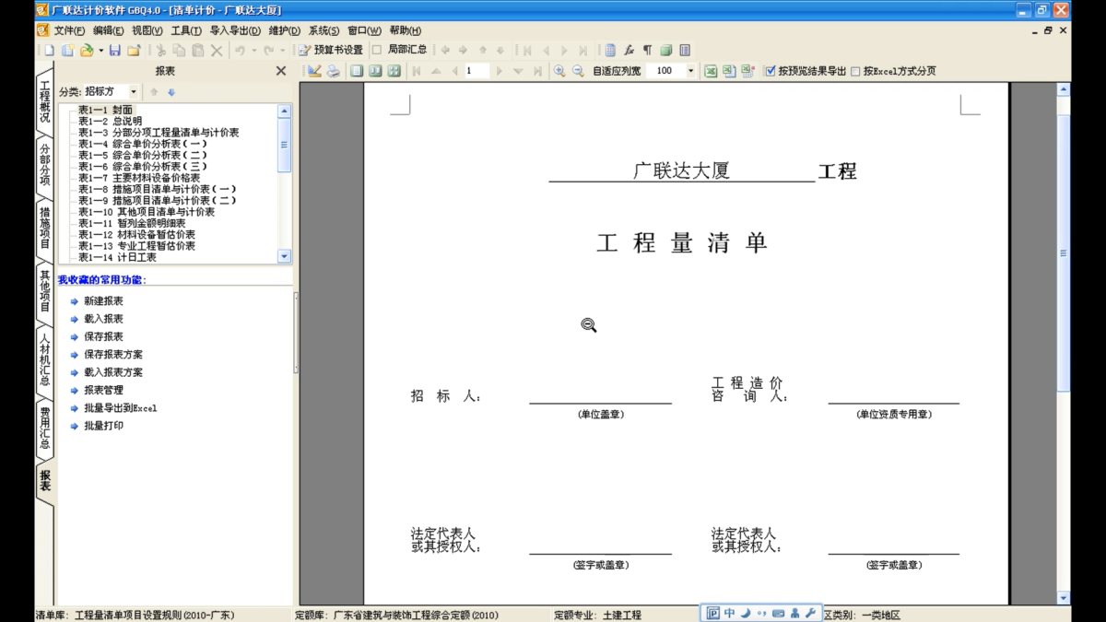Click the 预算书设置 toolbar button

pyautogui.click(x=332, y=51)
